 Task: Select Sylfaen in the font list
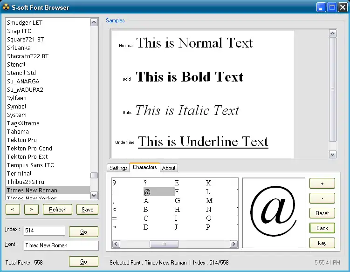pos(48,98)
